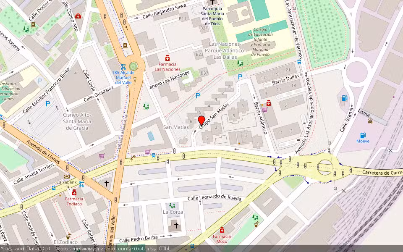
Task: Click bicycle rental icon above 185 Alcalde label
Action: pyautogui.click(x=123, y=67)
